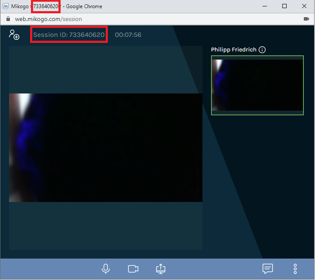Click the 00:07:56 session timer
The height and width of the screenshot is (280, 315).
[128, 35]
